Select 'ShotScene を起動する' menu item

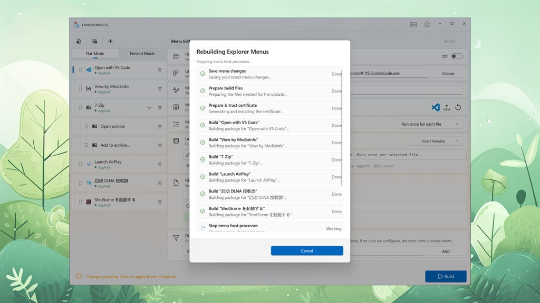tap(119, 202)
